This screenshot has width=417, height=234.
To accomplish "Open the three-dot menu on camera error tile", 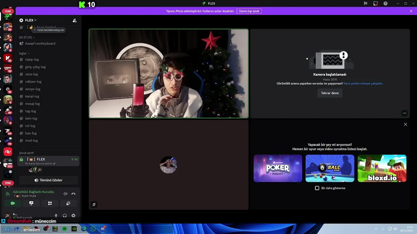I will click(x=404, y=113).
